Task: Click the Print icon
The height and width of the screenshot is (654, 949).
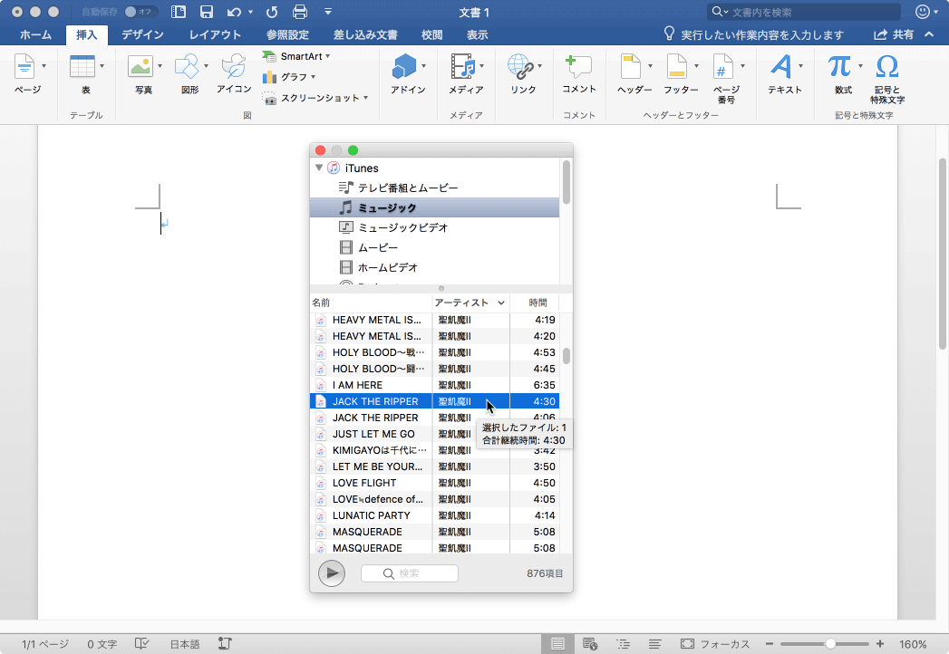Action: point(300,12)
